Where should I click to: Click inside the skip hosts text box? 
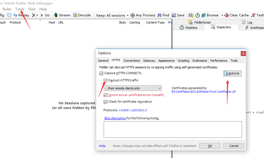173,129
